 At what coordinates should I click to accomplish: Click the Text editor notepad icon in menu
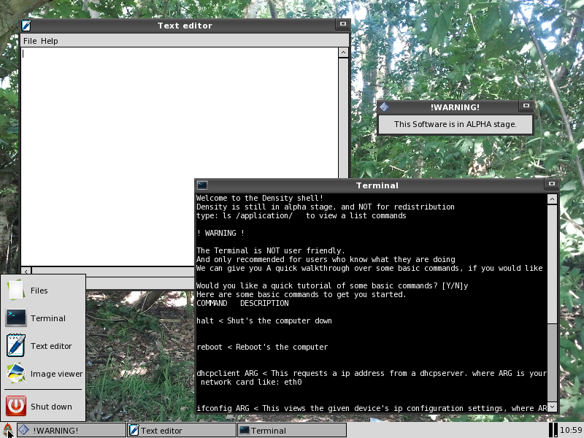(15, 345)
